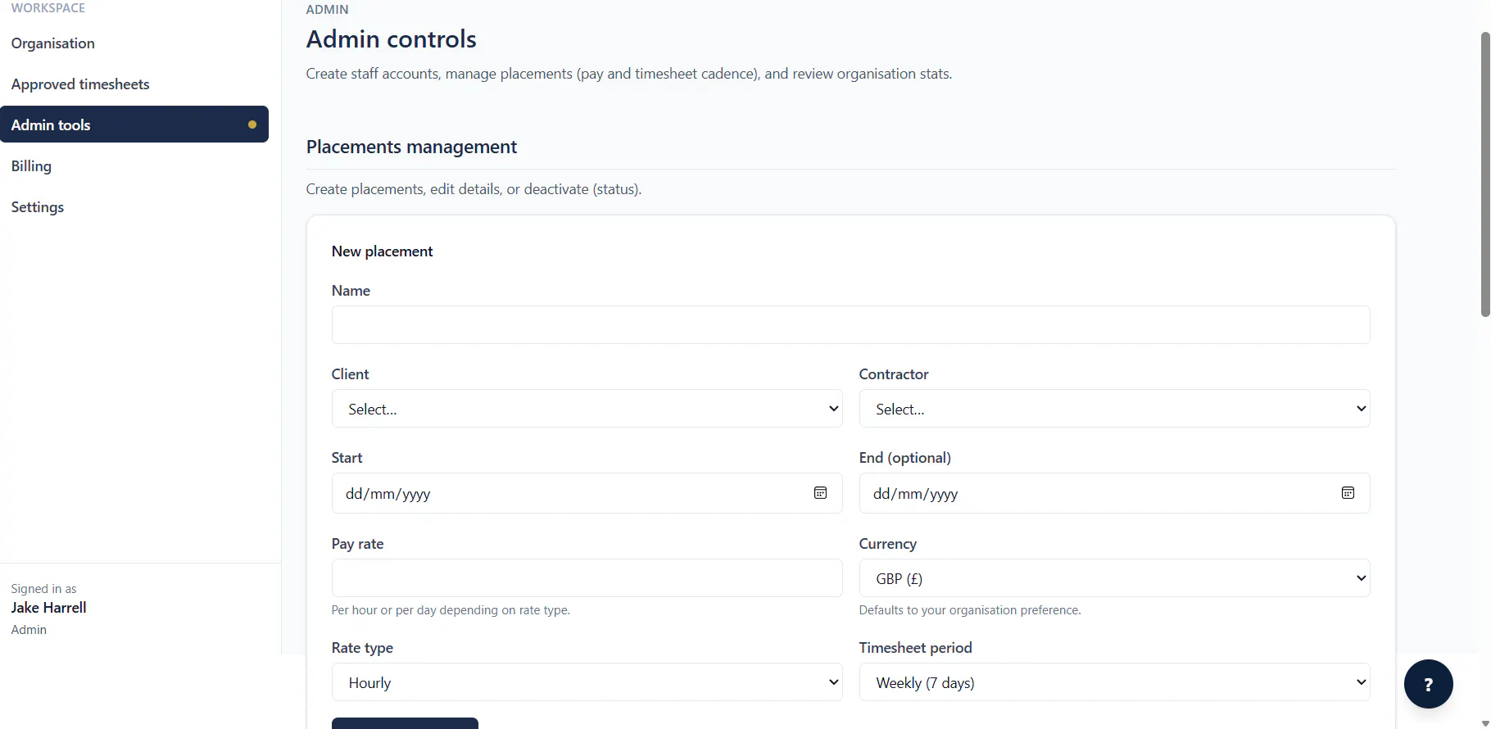Open the End date calendar picker icon
1491x729 pixels.
(x=1348, y=493)
